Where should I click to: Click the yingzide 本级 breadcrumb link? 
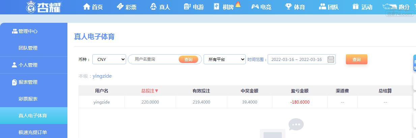tap(102, 76)
